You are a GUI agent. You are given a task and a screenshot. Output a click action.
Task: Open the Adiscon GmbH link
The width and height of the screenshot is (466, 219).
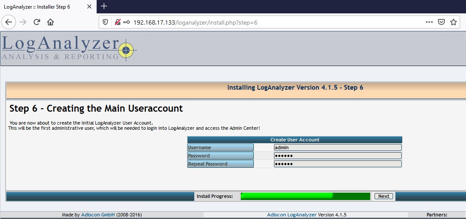pos(98,215)
